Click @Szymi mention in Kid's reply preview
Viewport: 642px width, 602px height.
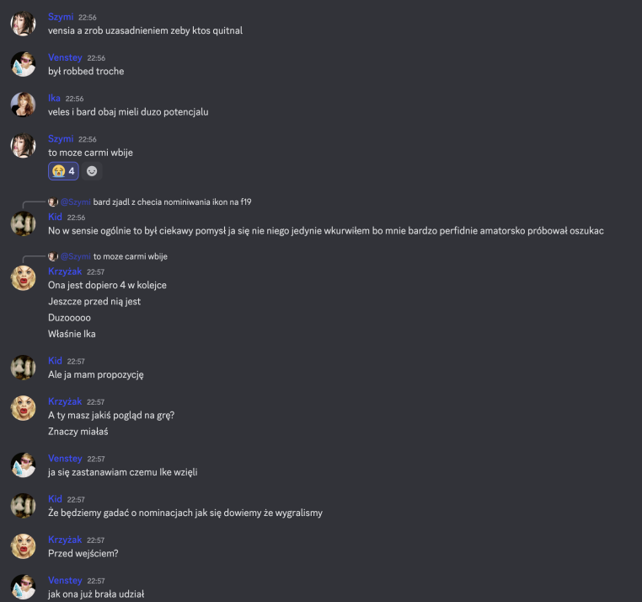[76, 202]
